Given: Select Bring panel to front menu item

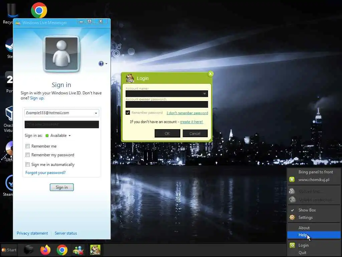Looking at the screenshot, I should click(x=314, y=172).
